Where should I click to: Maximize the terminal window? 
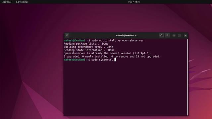point(180,35)
